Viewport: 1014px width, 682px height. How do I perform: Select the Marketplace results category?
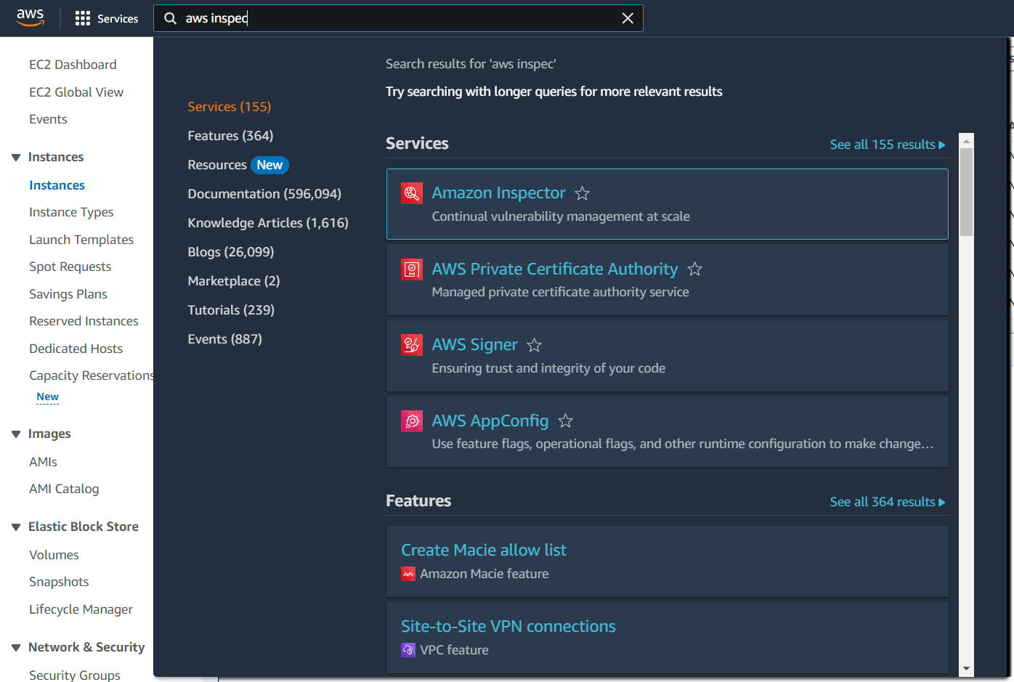point(234,280)
